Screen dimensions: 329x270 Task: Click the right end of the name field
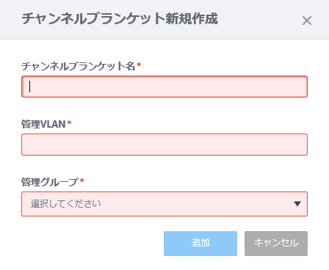(300, 87)
